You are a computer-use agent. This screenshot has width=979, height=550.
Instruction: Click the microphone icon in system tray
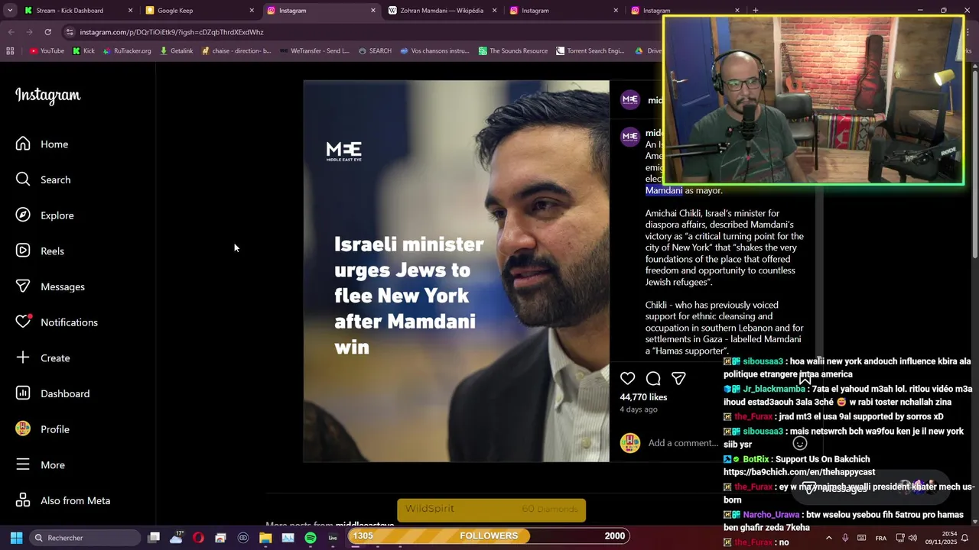tap(845, 538)
